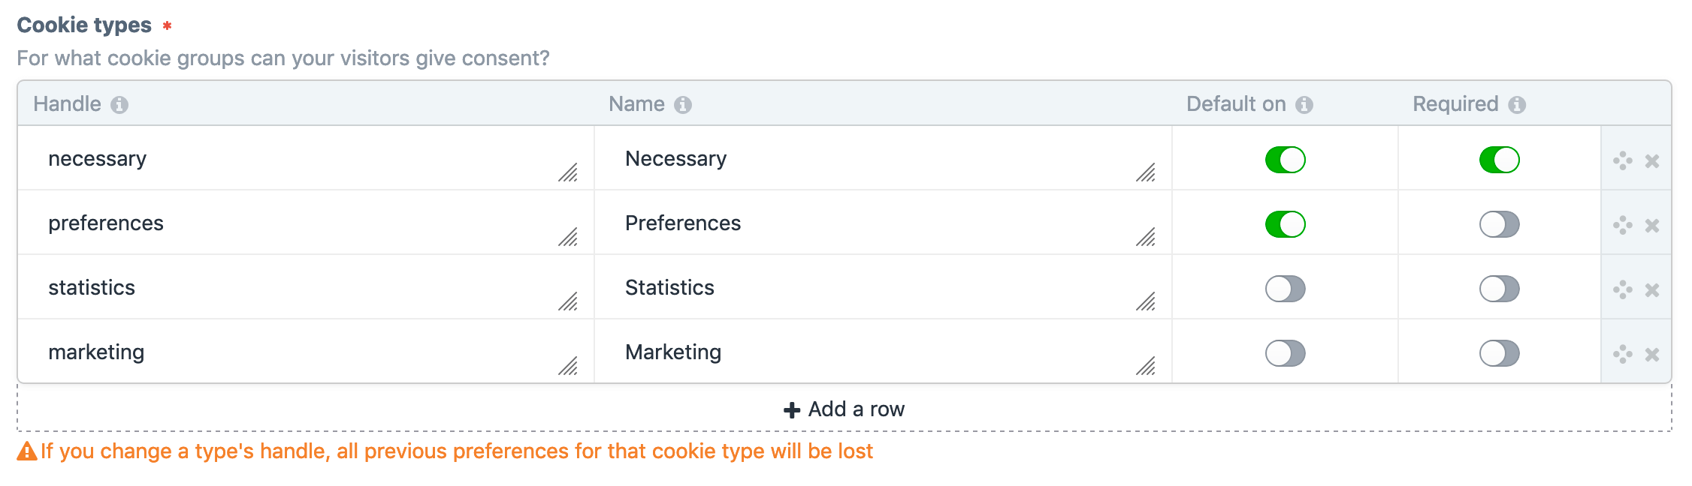Click resize grip of Statistics name field

coord(1146,301)
